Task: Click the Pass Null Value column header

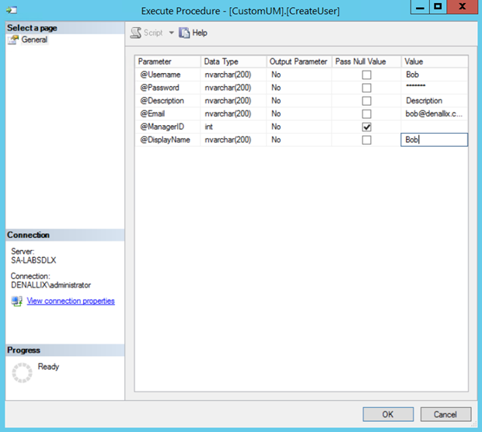Action: (366, 61)
